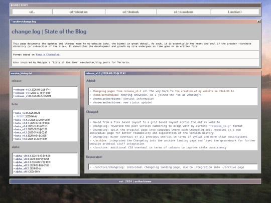Open beta_v1.3 version entry
The width and height of the screenshot is (271, 203).
coord(30,129)
